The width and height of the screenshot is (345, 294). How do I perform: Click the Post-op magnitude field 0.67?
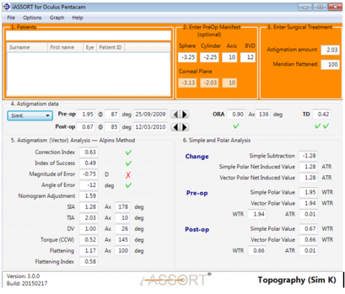86,127
